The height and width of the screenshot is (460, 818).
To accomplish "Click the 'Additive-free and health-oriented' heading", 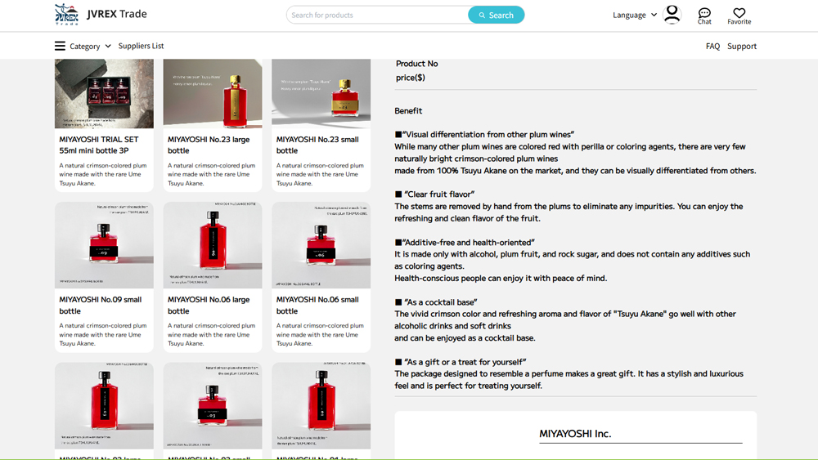I will (465, 242).
